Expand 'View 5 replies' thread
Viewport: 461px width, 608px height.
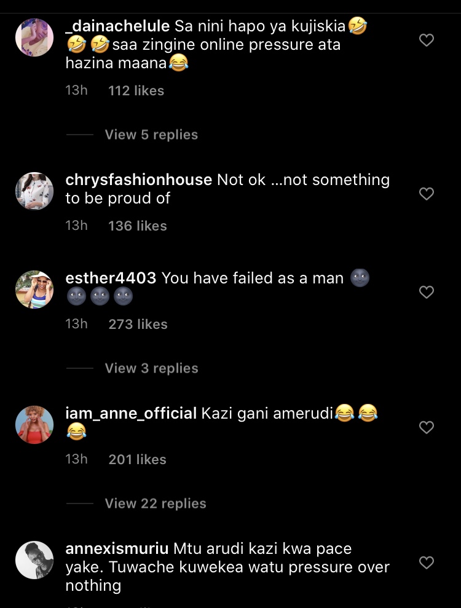point(151,135)
